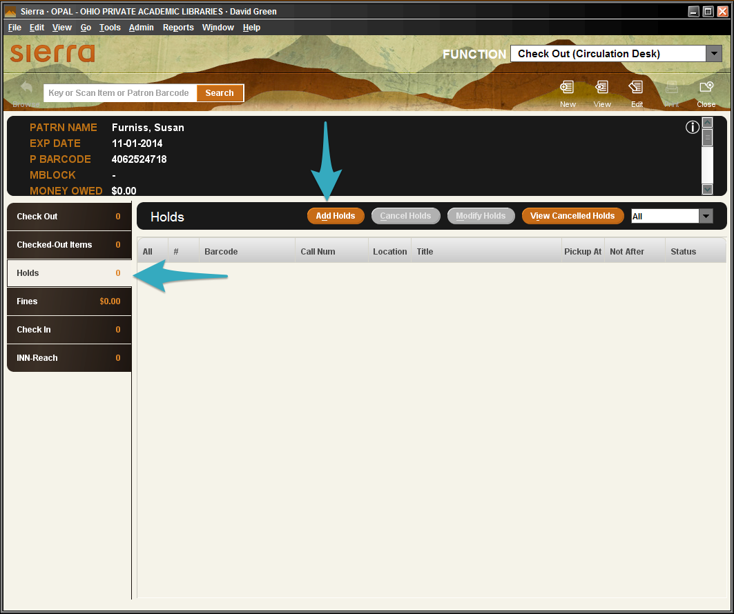This screenshot has height=614, width=734.
Task: Open the patron info circle icon
Action: point(693,127)
